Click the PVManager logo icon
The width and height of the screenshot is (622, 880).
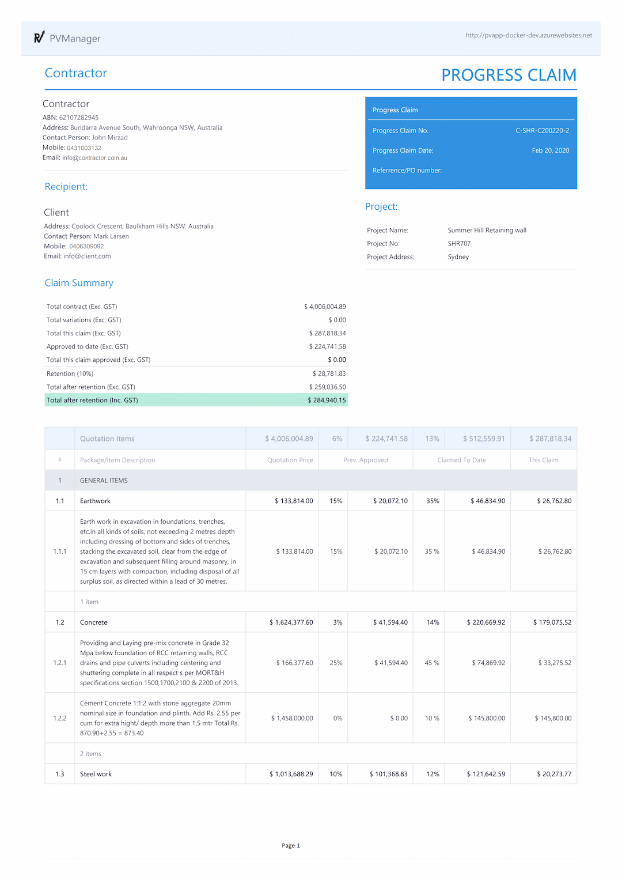[39, 37]
